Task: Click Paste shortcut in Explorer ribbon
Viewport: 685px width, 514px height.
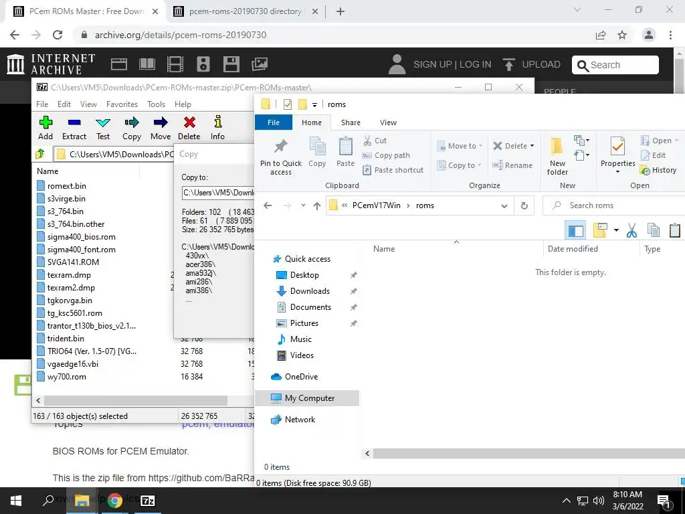Action: (393, 170)
